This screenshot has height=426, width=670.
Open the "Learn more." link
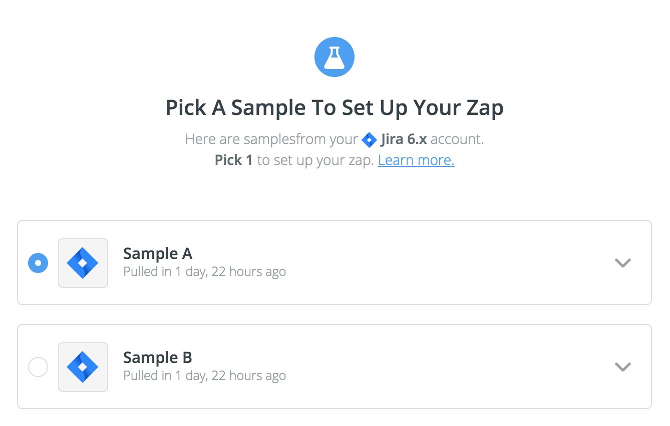[416, 160]
